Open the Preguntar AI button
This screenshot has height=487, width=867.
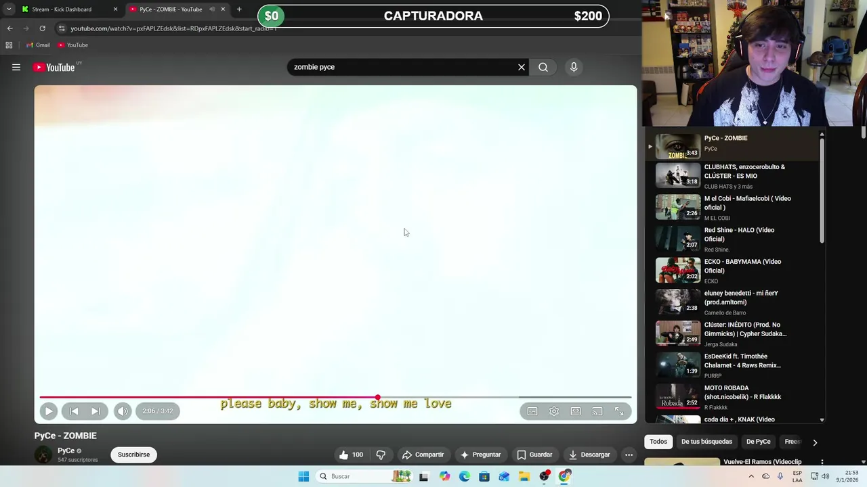point(480,455)
